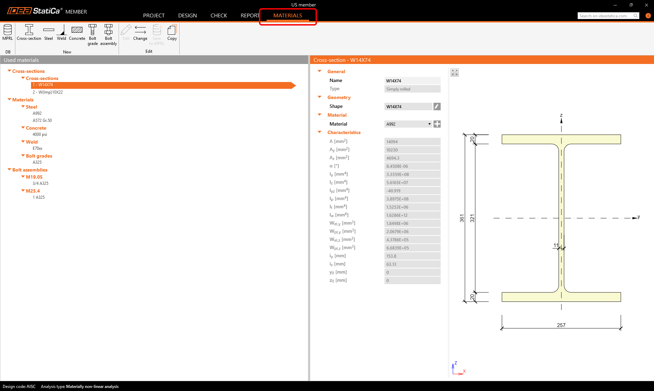Add a new Weld material
The image size is (654, 391).
point(61,32)
